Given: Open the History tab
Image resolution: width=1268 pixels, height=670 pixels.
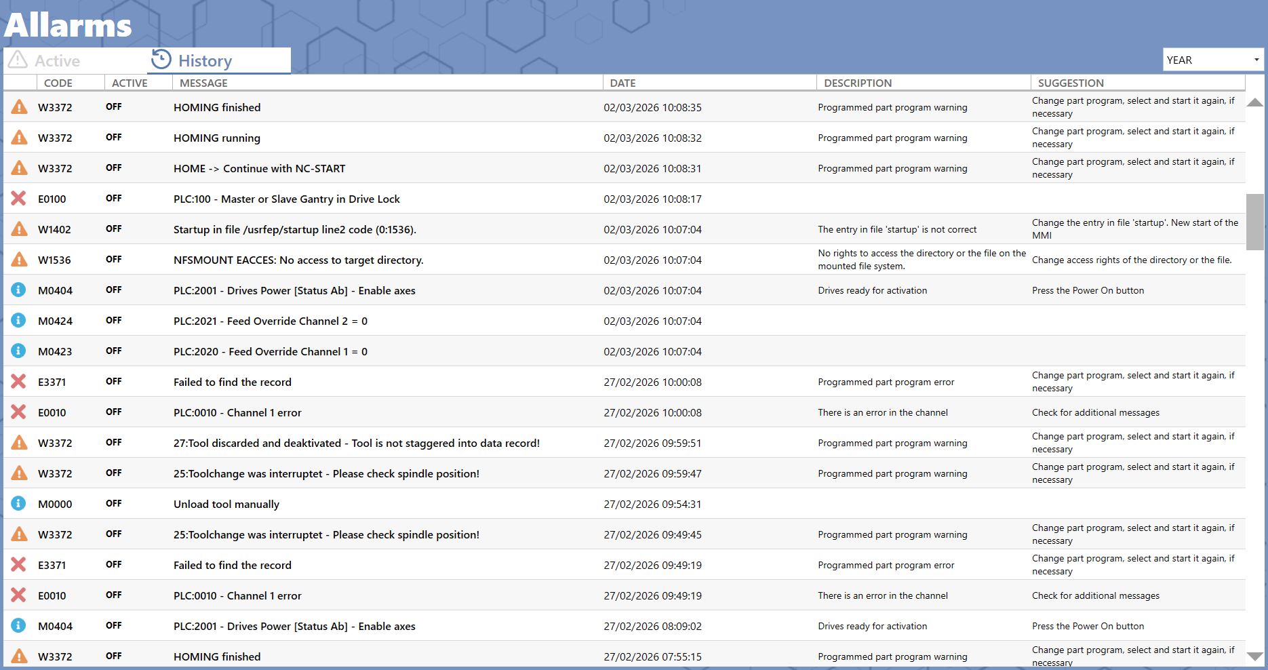Looking at the screenshot, I should [x=219, y=60].
